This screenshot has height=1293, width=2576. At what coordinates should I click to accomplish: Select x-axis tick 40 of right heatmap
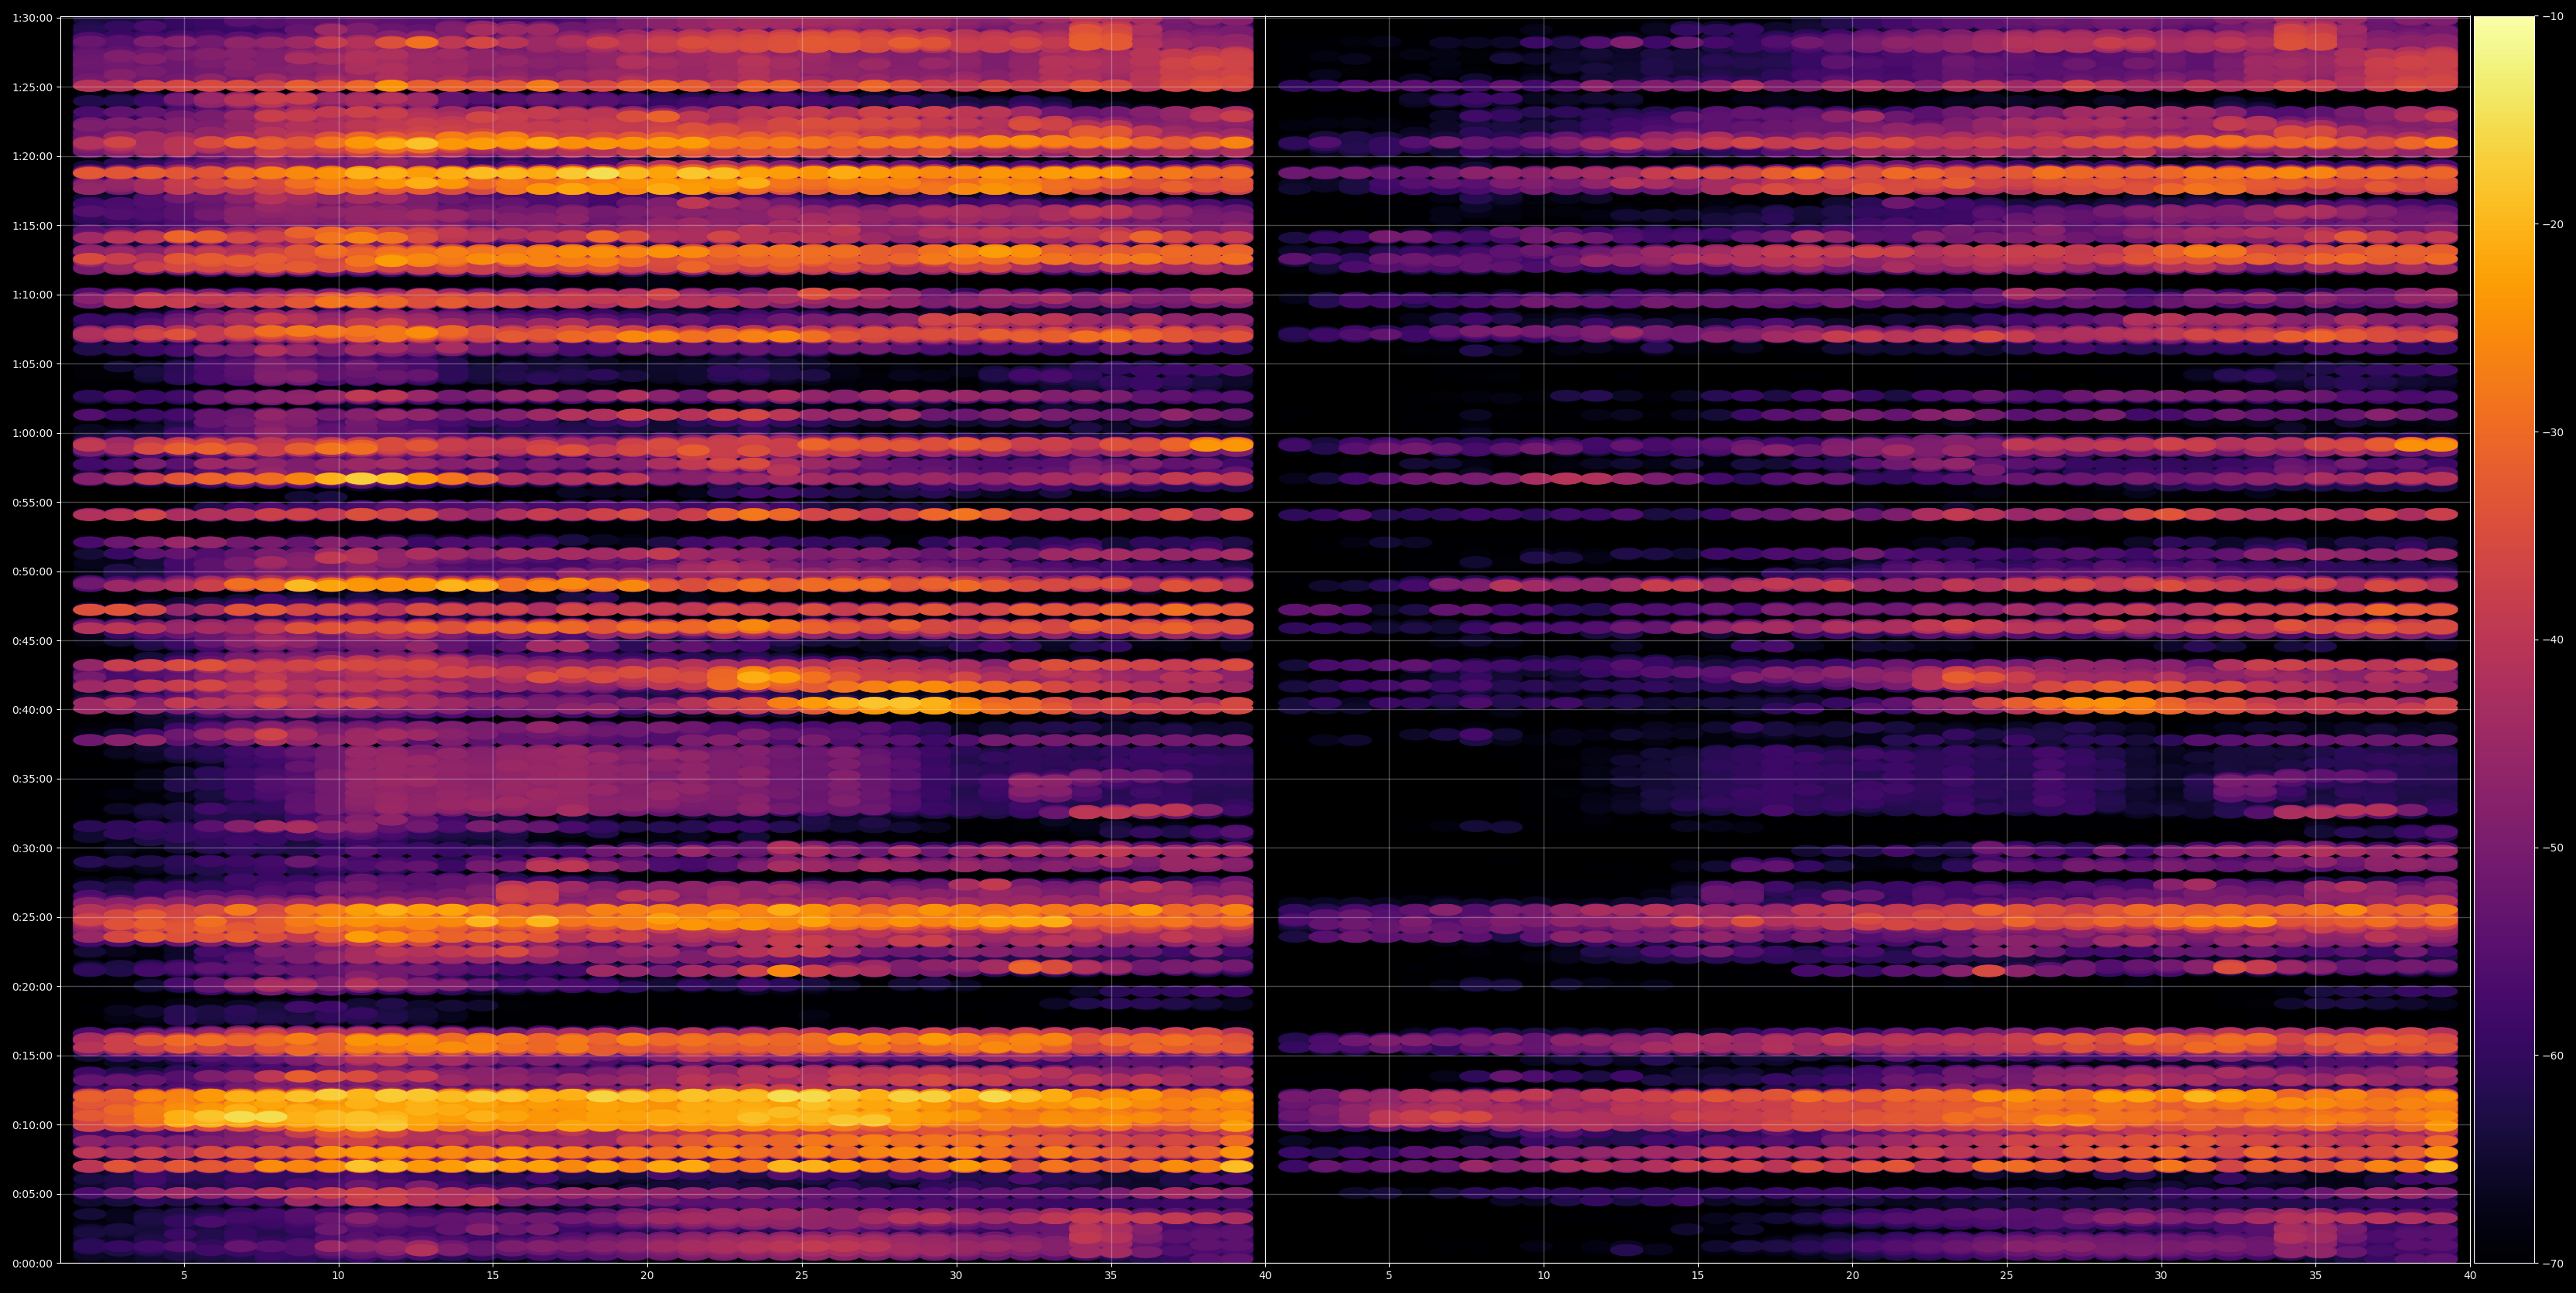point(2470,1276)
